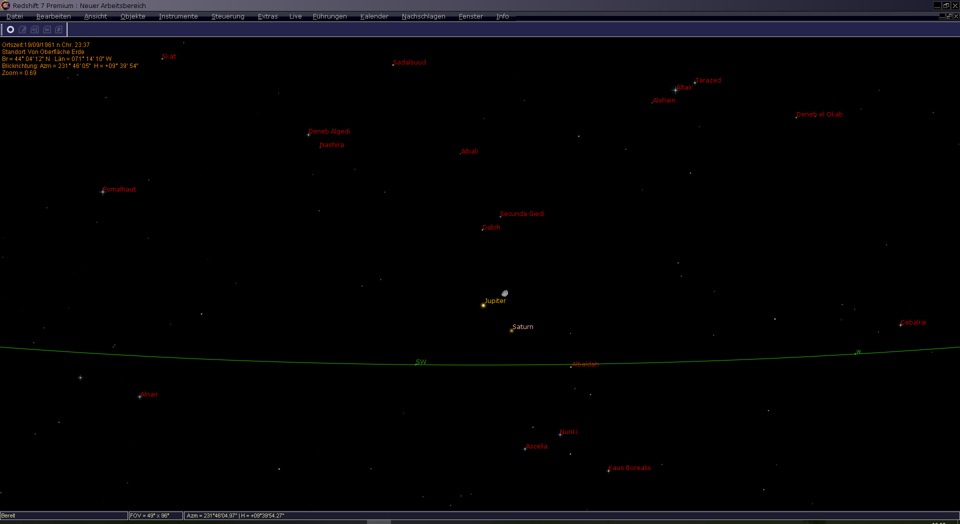Click the FOV field in status bar
The image size is (960, 524).
(155, 515)
